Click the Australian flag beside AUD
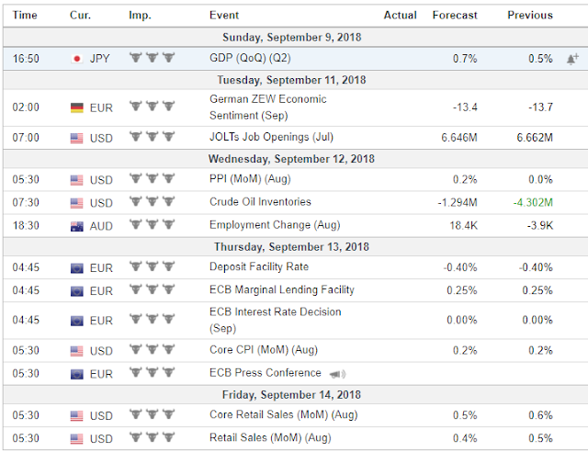The image size is (588, 452). [77, 225]
